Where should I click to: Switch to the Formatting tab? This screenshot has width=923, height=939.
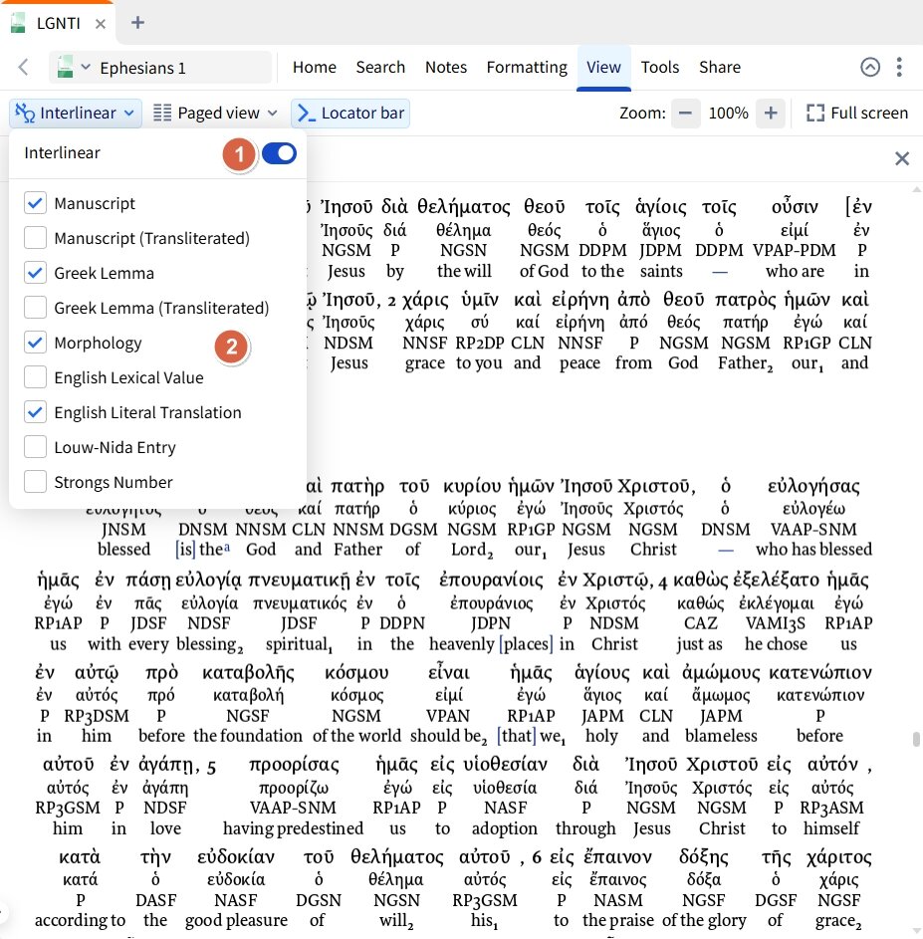click(526, 68)
